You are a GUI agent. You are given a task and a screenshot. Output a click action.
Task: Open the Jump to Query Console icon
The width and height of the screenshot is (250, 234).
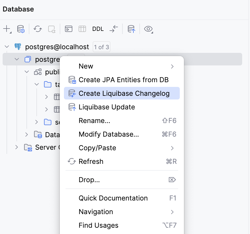click(68, 29)
